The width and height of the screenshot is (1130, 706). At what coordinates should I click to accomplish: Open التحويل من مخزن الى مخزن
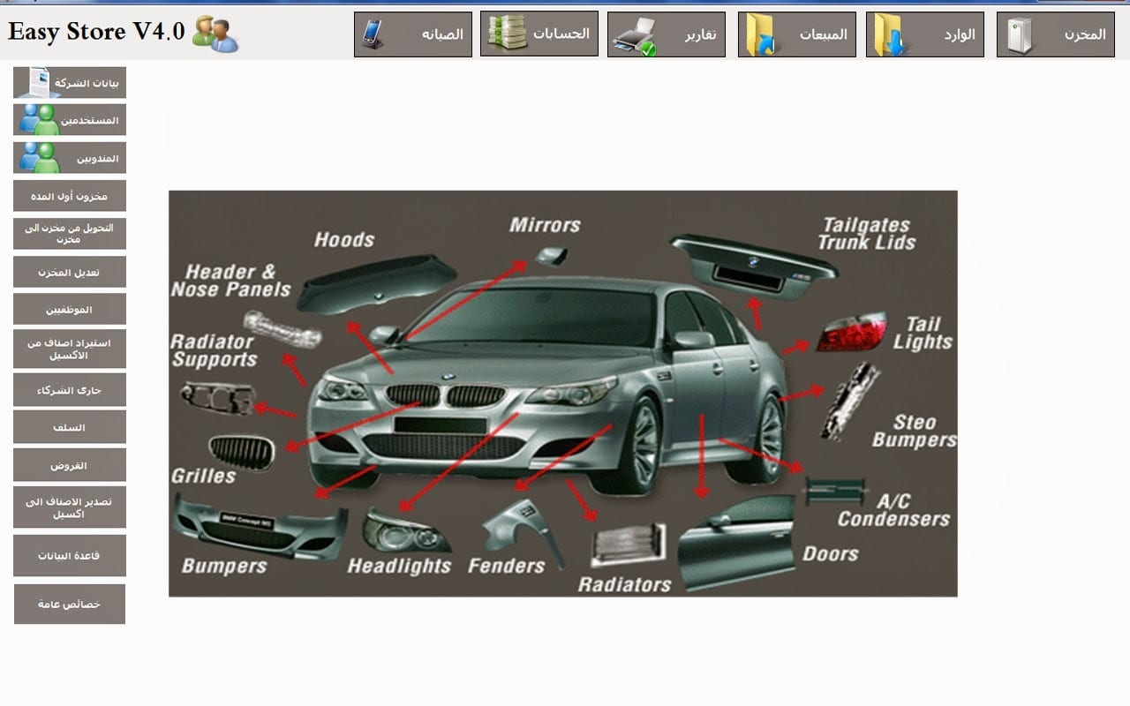(x=70, y=234)
